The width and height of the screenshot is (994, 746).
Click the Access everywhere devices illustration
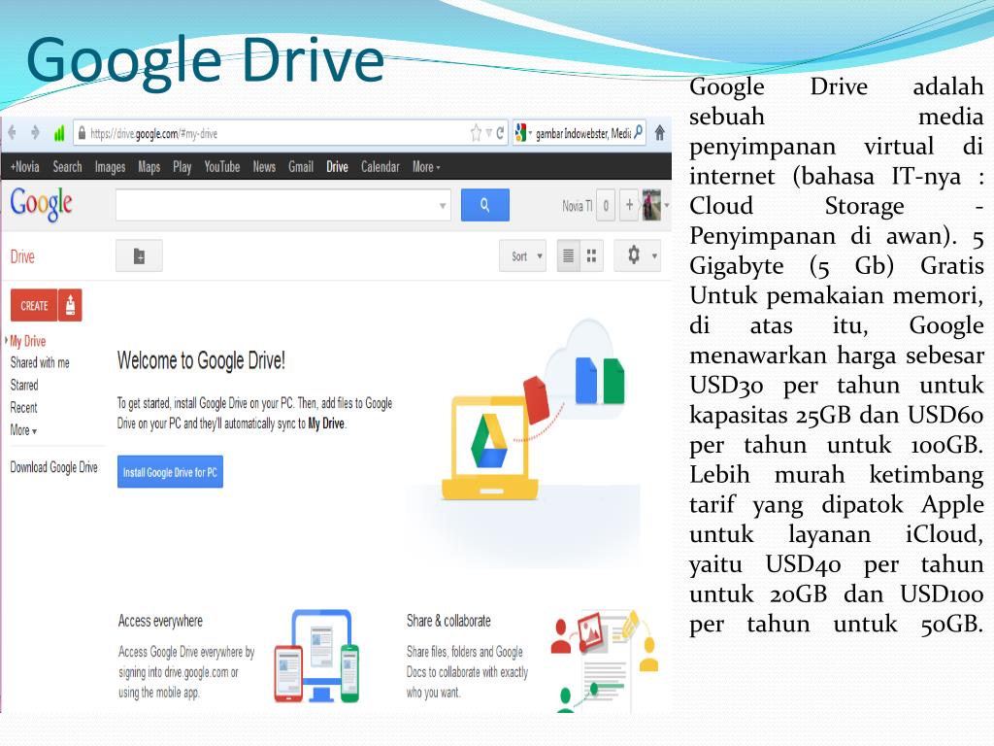pyautogui.click(x=317, y=656)
